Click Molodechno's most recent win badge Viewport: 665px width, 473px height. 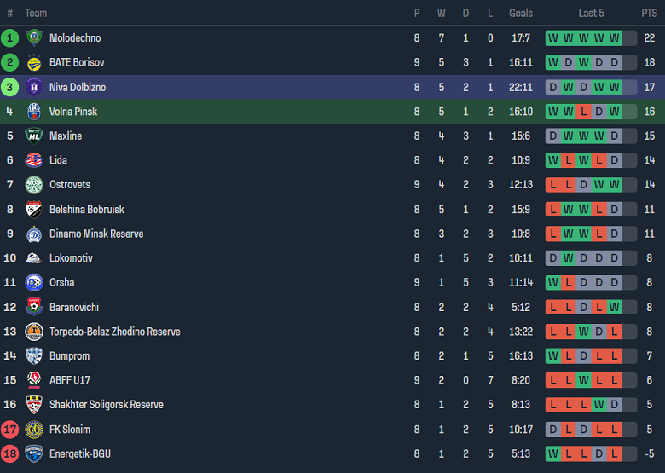614,37
